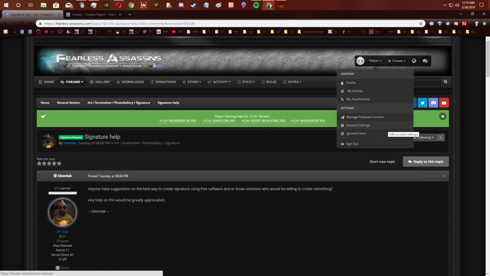Open the Twitter social button
The height and width of the screenshot is (276, 490).
(x=422, y=103)
